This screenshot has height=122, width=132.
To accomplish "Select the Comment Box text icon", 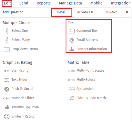I will point(72,31).
